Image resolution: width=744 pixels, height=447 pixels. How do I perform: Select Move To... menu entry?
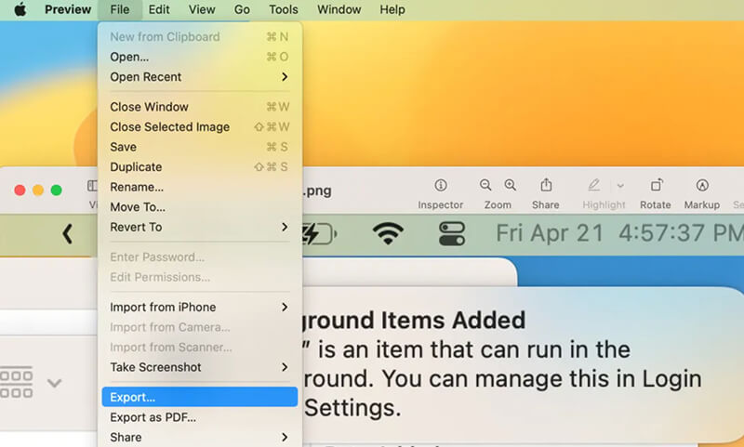[x=200, y=207]
